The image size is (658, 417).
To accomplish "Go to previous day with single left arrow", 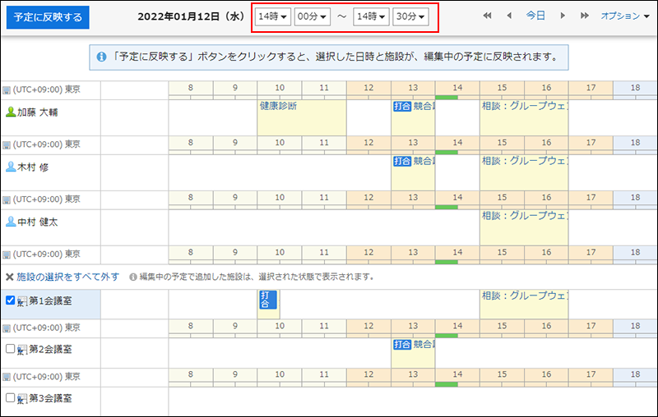I will [508, 16].
